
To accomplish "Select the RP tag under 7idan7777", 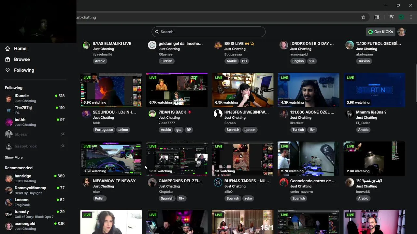I will [189, 130].
